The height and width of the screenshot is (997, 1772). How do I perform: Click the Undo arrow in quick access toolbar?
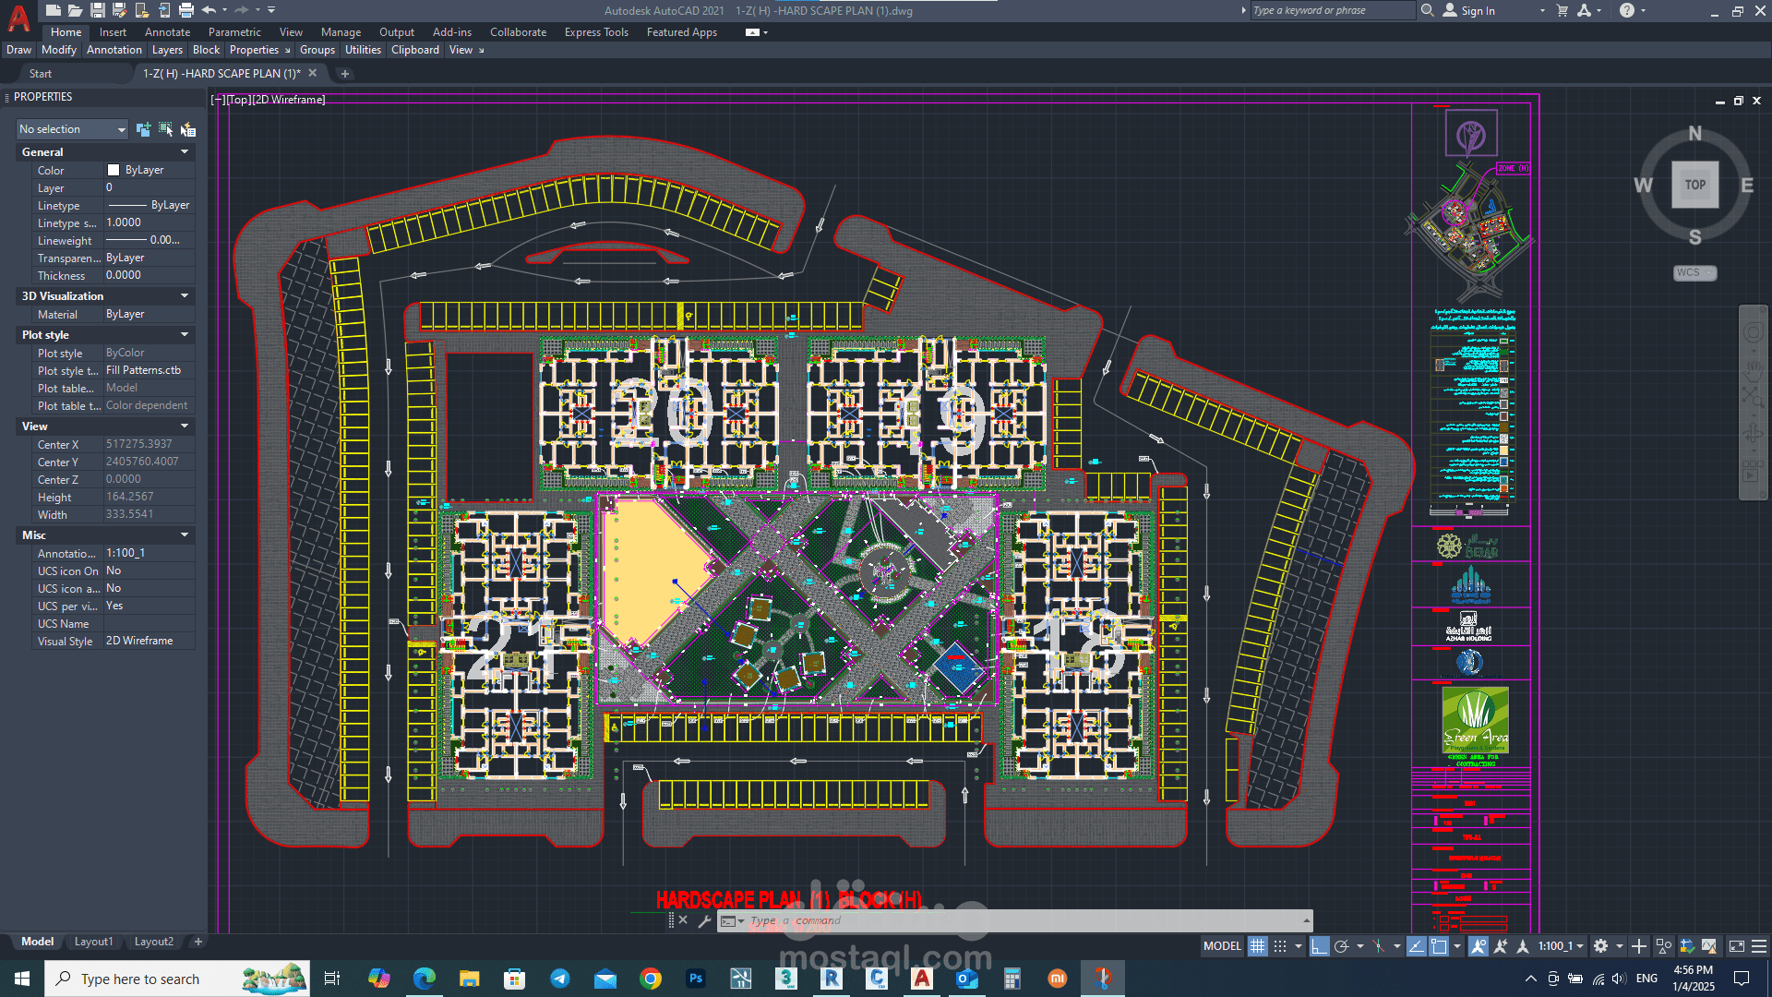(209, 10)
